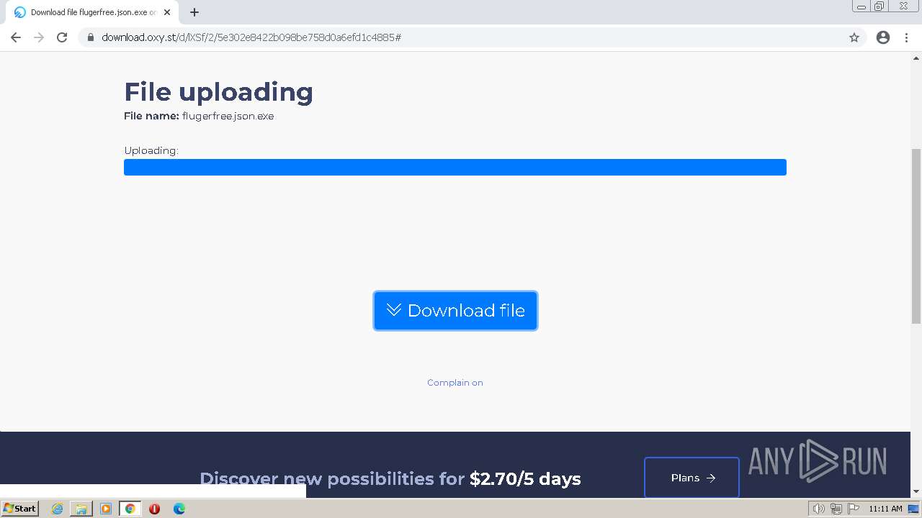
Task: Reload the page with the refresh icon
Action: 62,37
